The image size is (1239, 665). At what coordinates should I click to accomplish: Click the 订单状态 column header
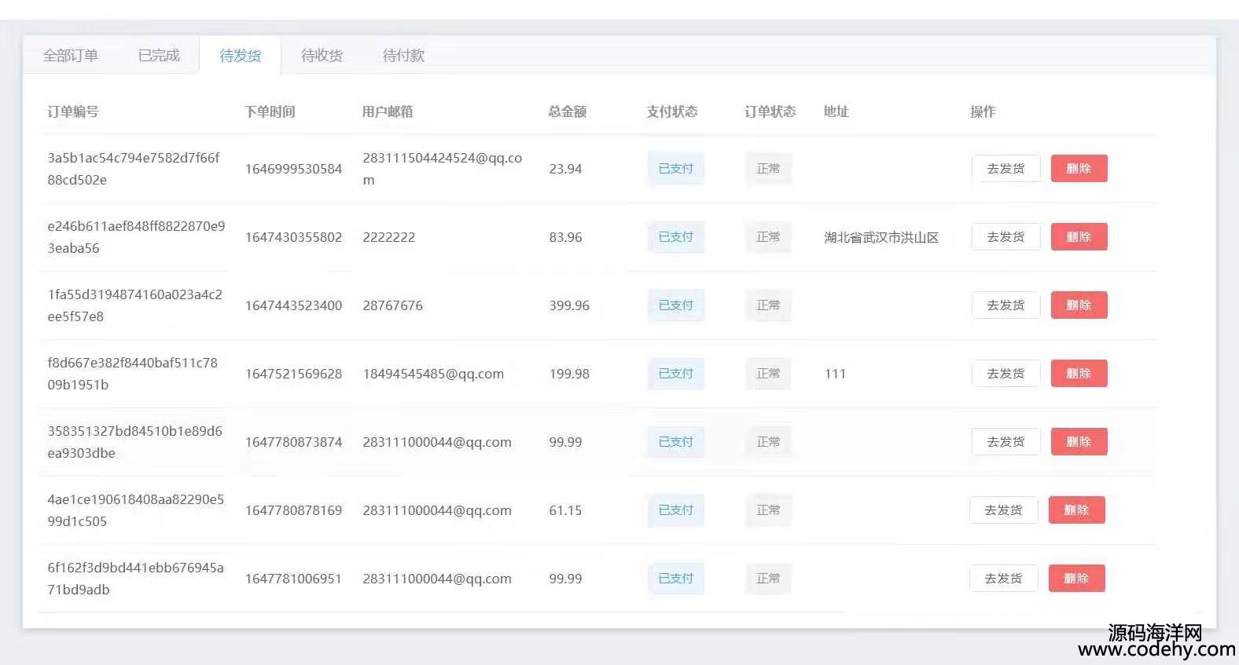[770, 111]
